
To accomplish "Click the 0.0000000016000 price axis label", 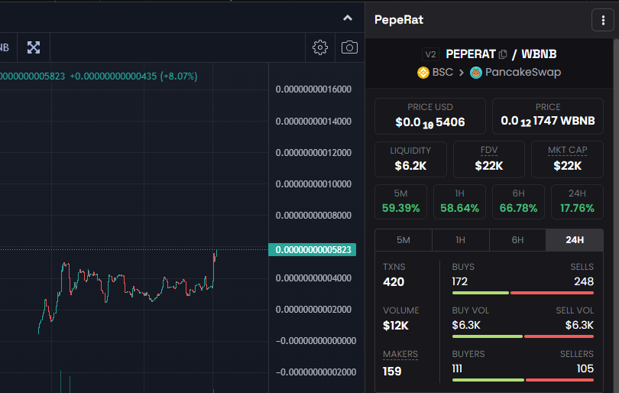I will [313, 89].
